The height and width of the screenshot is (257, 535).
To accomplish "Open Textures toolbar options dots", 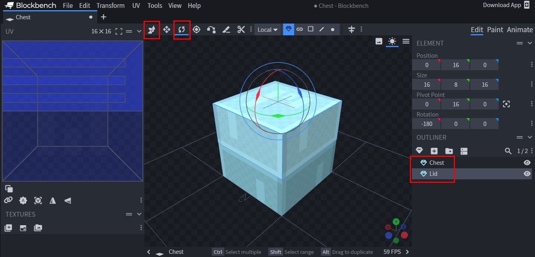I will pos(141,228).
